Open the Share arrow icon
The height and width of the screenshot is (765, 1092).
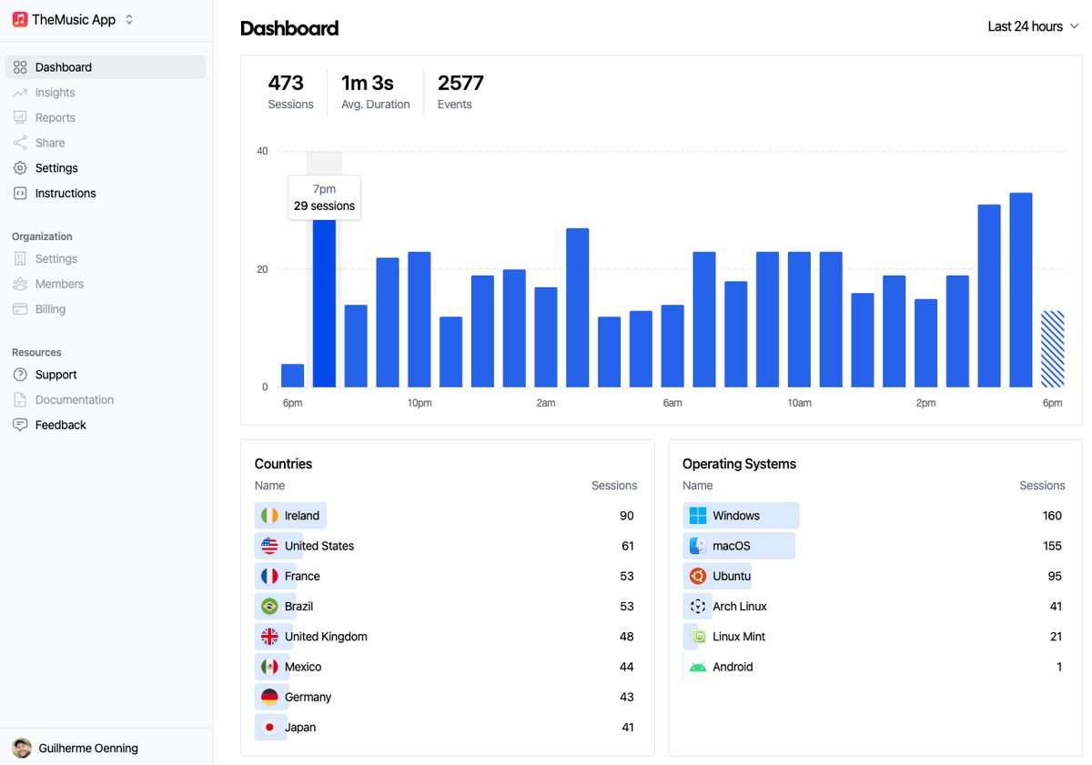click(x=18, y=142)
